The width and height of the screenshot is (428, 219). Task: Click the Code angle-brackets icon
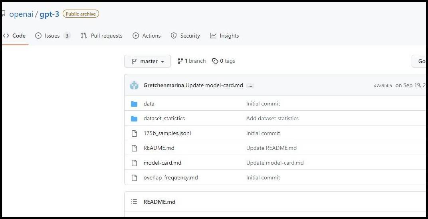point(6,36)
